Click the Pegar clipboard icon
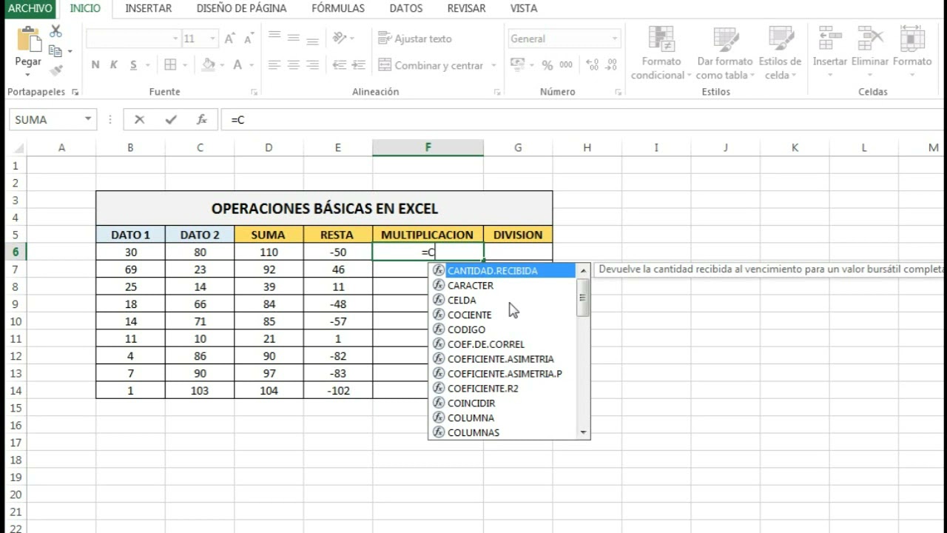Viewport: 947px width, 533px height. pos(28,39)
